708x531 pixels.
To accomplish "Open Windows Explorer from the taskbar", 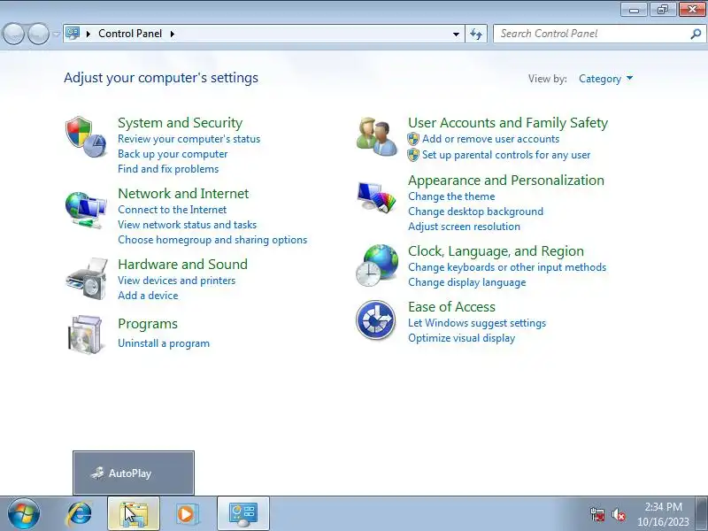I will coord(134,513).
